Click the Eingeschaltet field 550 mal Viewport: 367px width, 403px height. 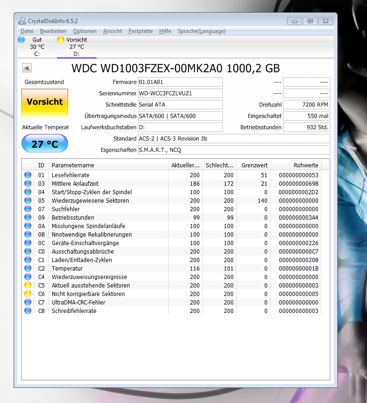[x=307, y=116]
